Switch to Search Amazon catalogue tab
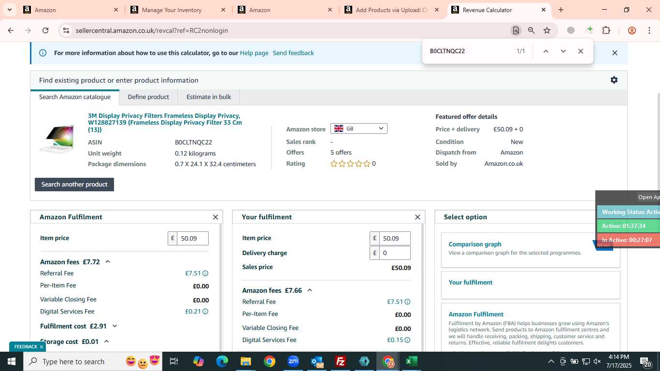 (75, 97)
